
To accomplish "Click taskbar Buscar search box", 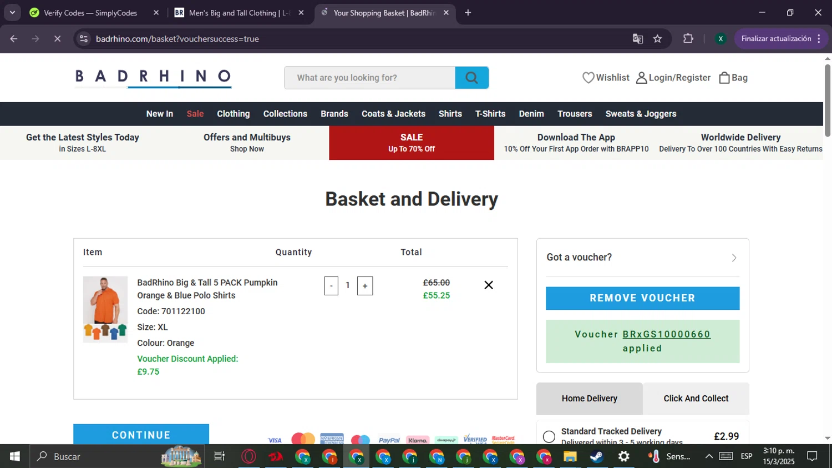I will (118, 456).
